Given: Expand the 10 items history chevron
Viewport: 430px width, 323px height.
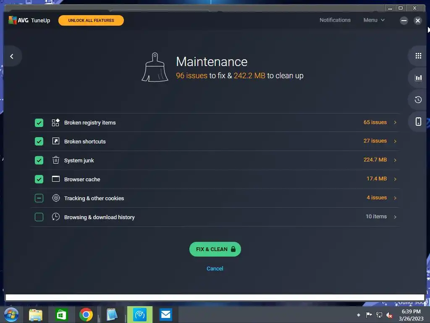Looking at the screenshot, I should click(x=395, y=217).
